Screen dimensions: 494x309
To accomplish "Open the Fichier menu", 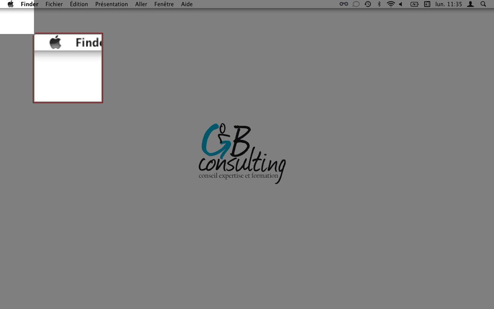I will 54,4.
